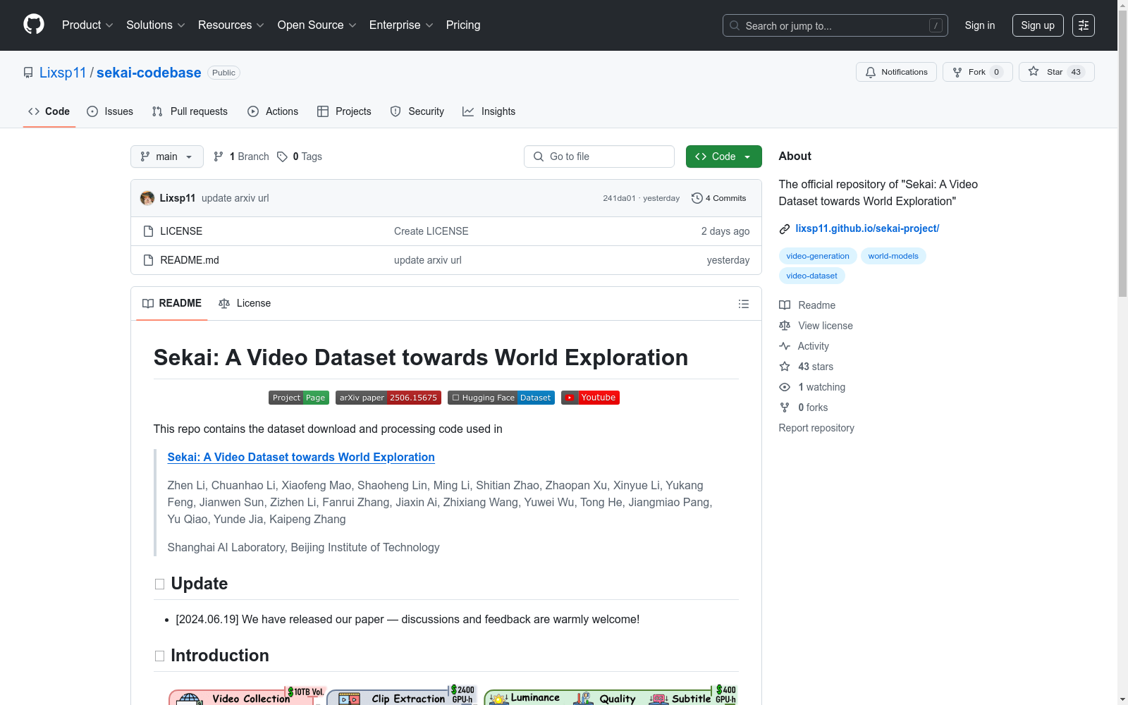Select the video-generation topic tag
The image size is (1128, 705).
[x=818, y=256]
